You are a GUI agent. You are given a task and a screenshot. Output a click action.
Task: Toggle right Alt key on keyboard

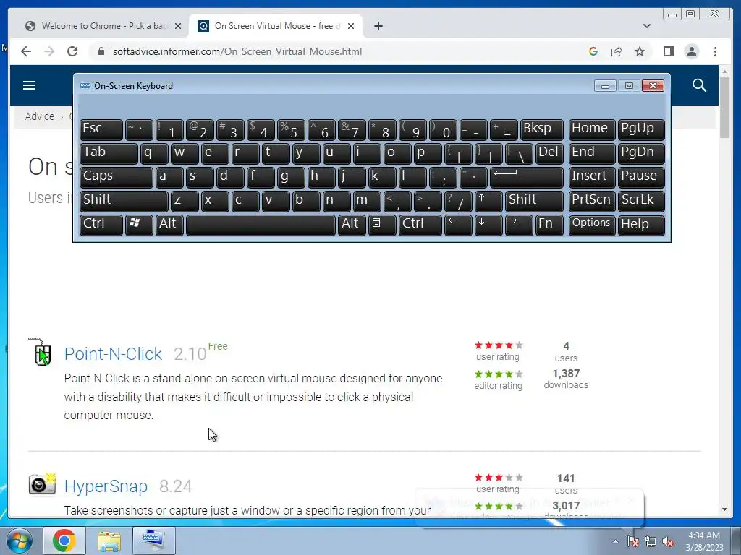click(352, 224)
